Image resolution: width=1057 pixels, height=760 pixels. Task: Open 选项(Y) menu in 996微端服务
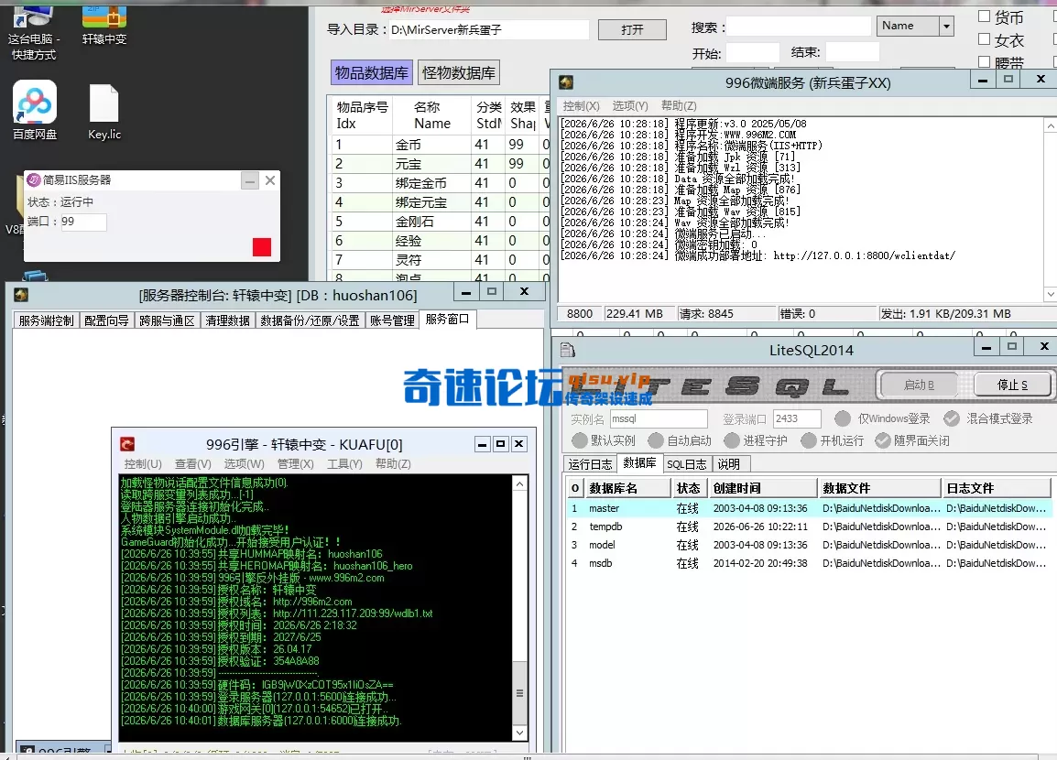(630, 106)
